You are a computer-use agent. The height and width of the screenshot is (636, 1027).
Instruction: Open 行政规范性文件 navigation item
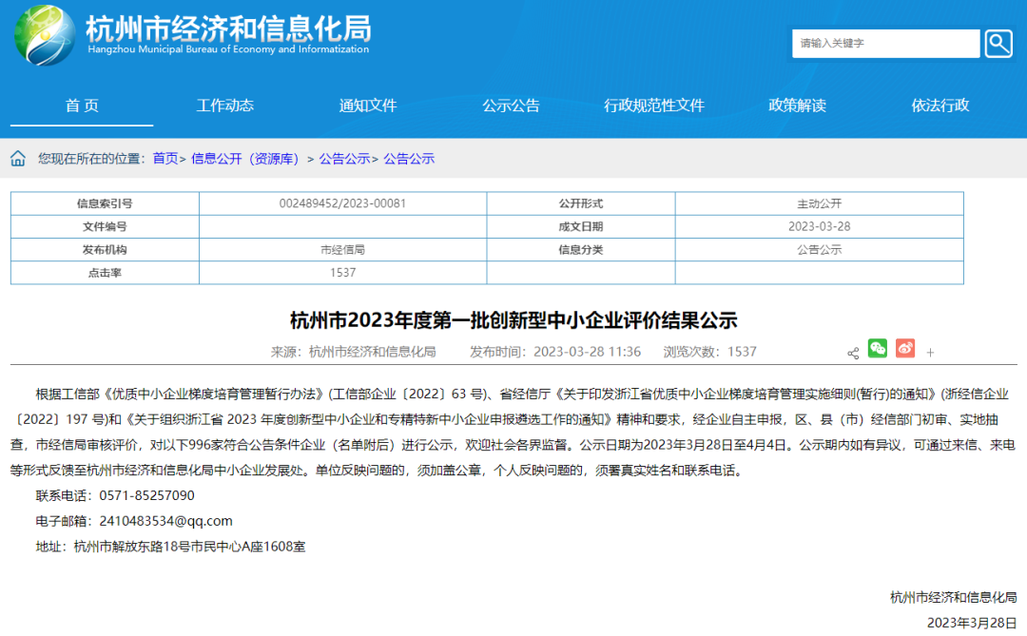tap(654, 106)
